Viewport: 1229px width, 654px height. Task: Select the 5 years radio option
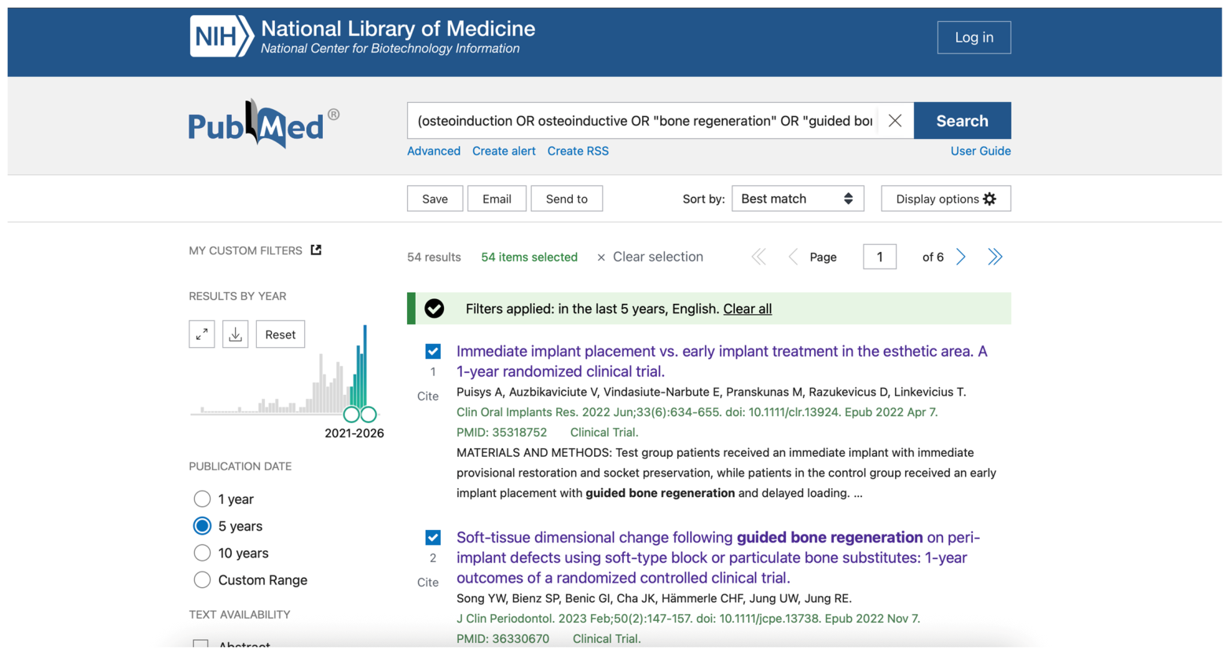click(x=202, y=526)
